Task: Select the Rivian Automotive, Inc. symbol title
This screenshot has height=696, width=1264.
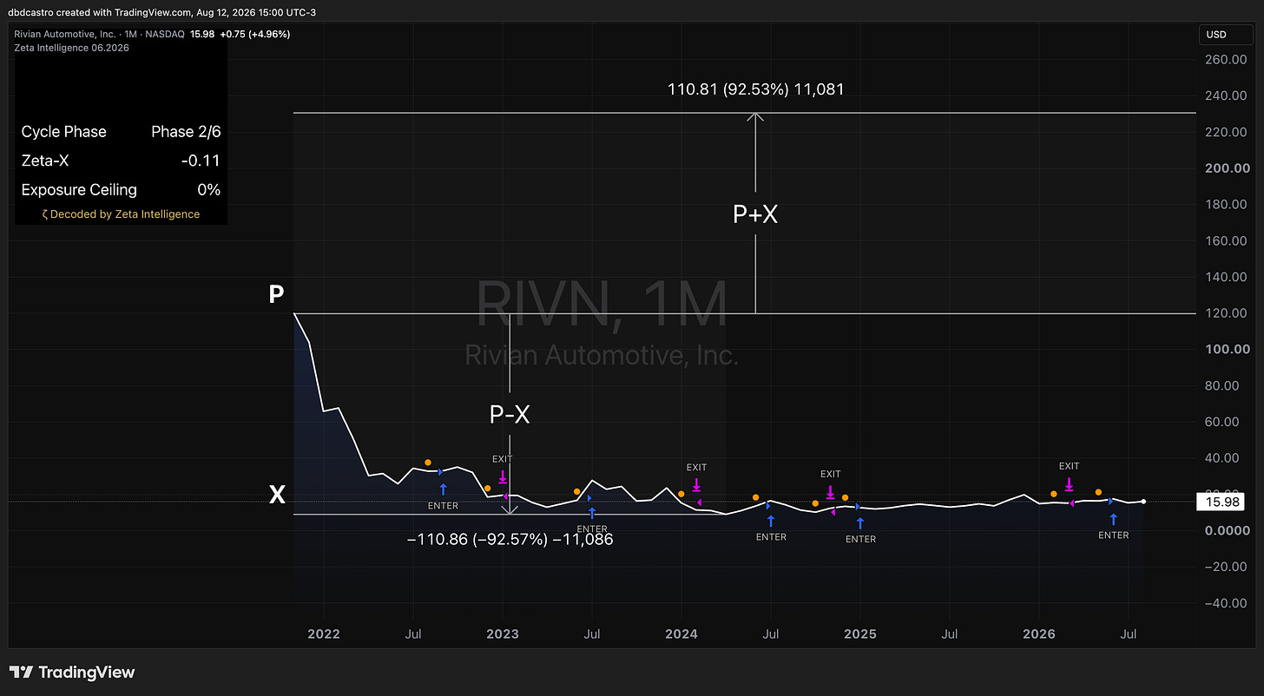Action: pos(64,34)
